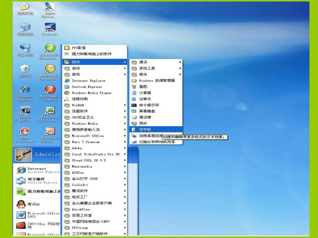This screenshot has width=318, height=238.
Task: Expand the 格式工厂 folder
Action: (x=95, y=197)
